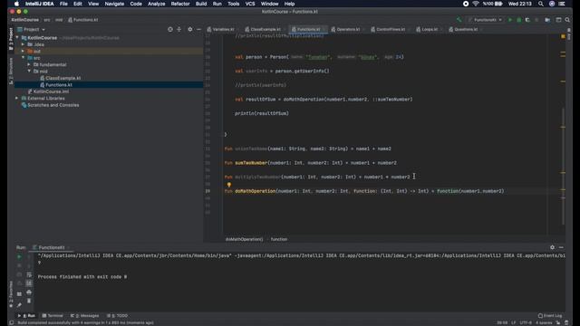This screenshot has width=580, height=326.
Task: Click doMathOperation() breadcrumb below editor
Action: (x=244, y=239)
